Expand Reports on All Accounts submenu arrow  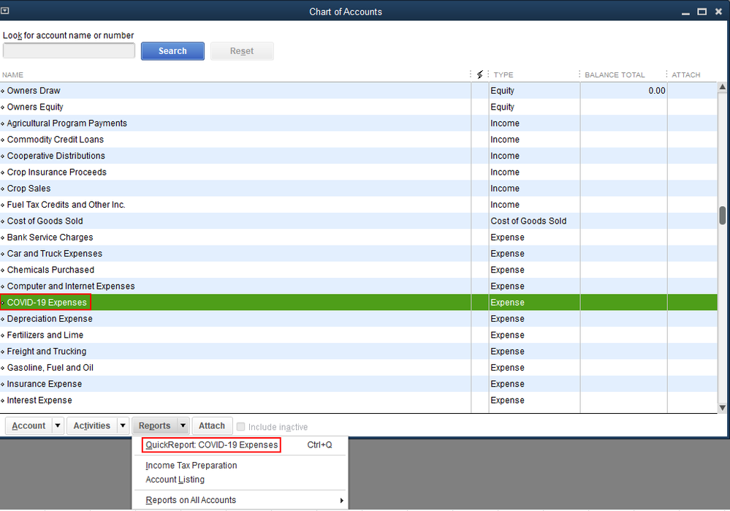[x=342, y=500]
